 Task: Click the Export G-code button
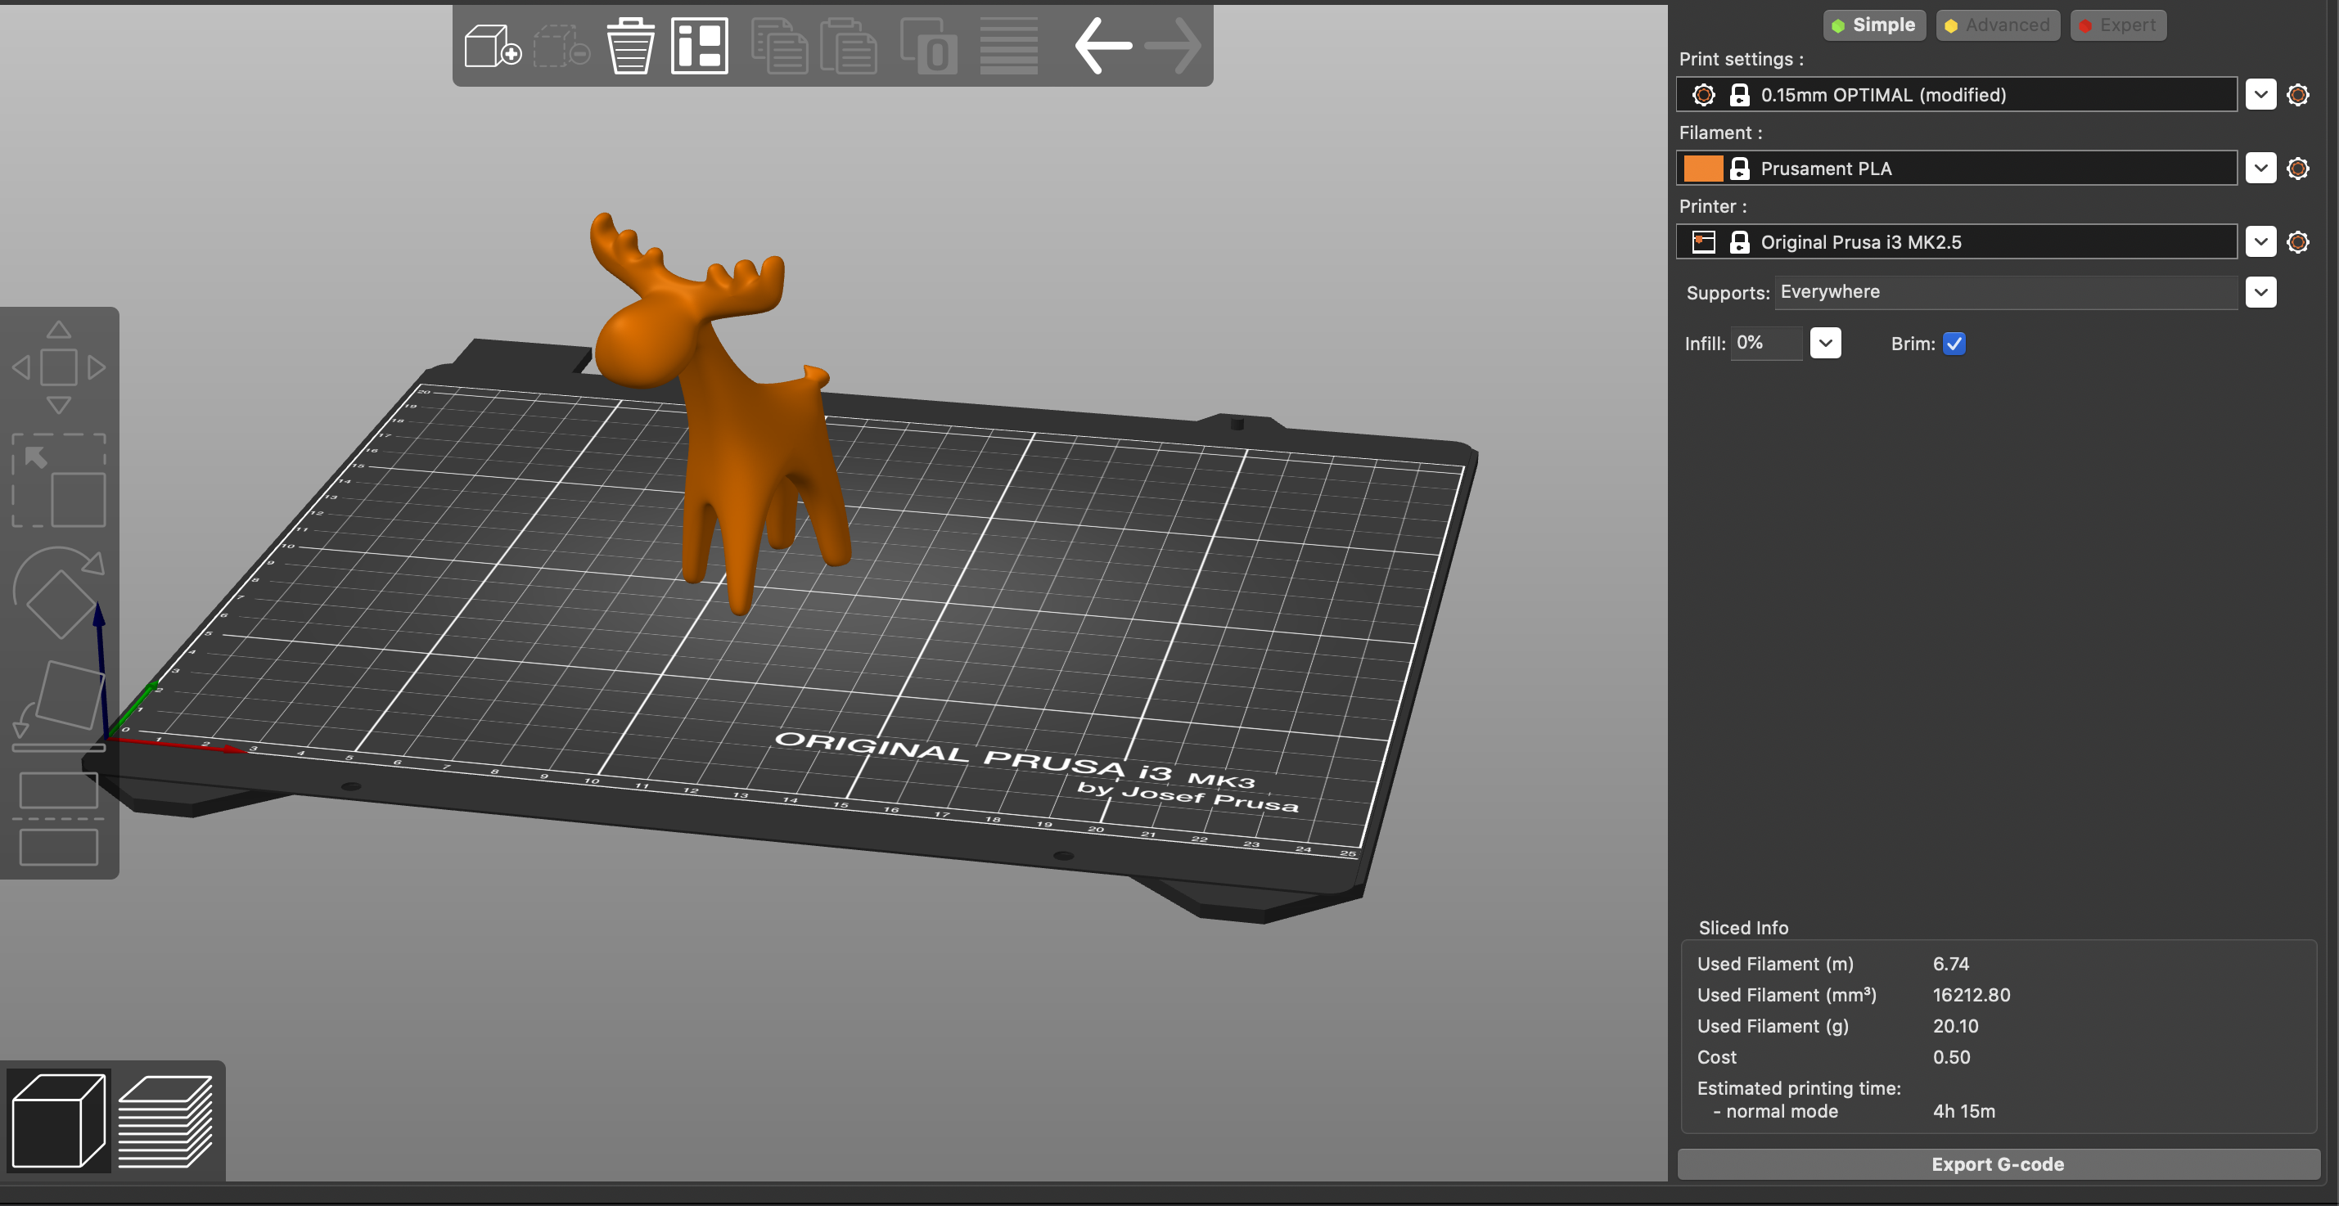click(1998, 1164)
